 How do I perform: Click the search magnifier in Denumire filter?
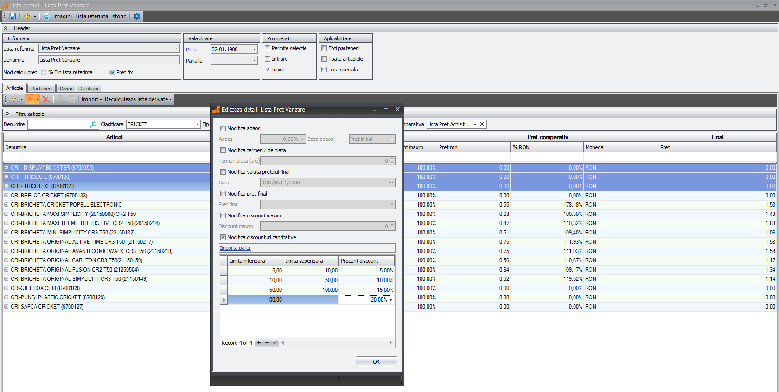(x=93, y=124)
